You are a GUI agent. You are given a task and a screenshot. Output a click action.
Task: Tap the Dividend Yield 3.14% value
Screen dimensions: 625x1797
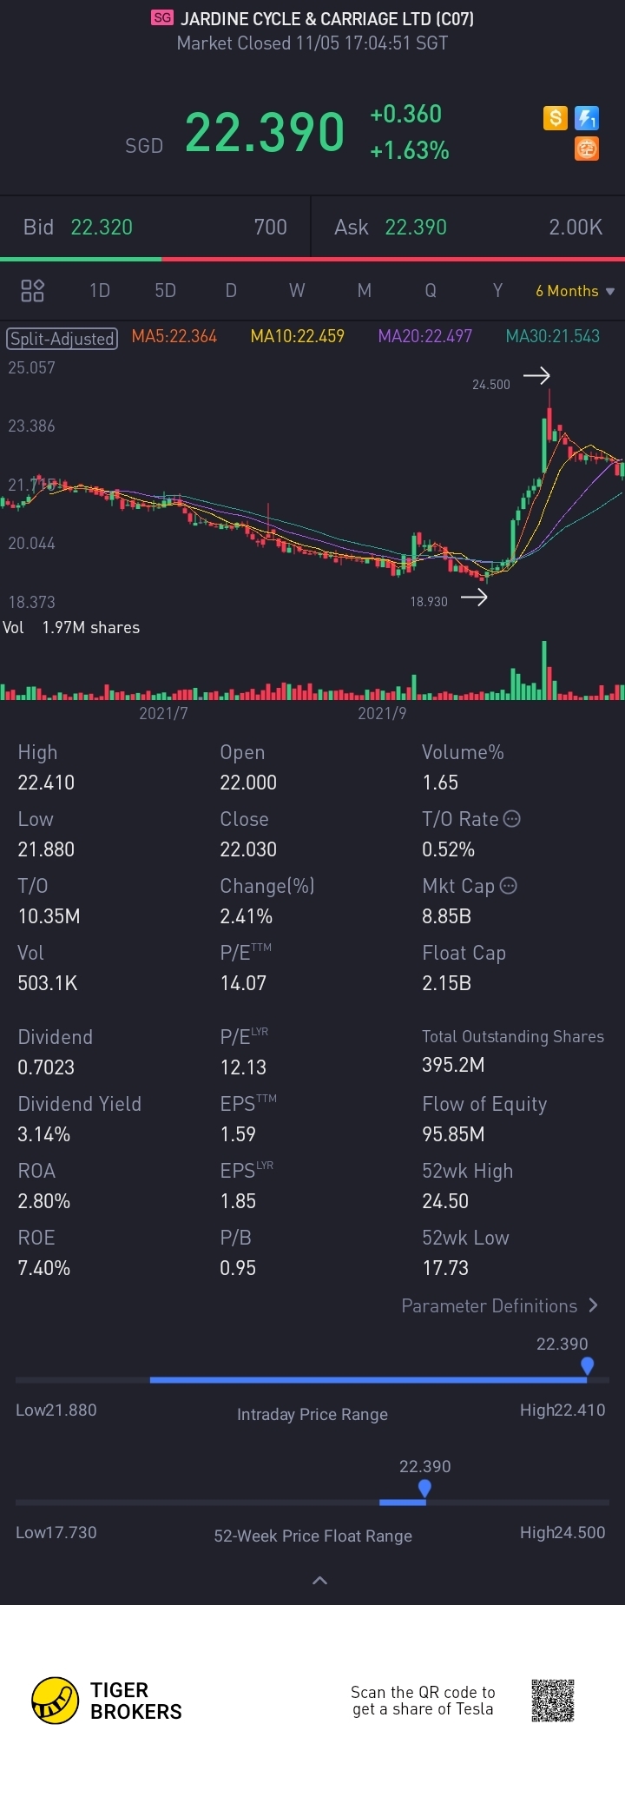[x=44, y=1133]
